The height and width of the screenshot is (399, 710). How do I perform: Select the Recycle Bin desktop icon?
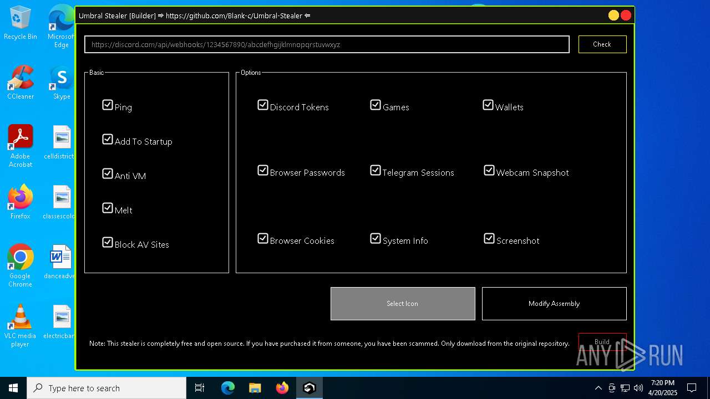click(x=21, y=23)
